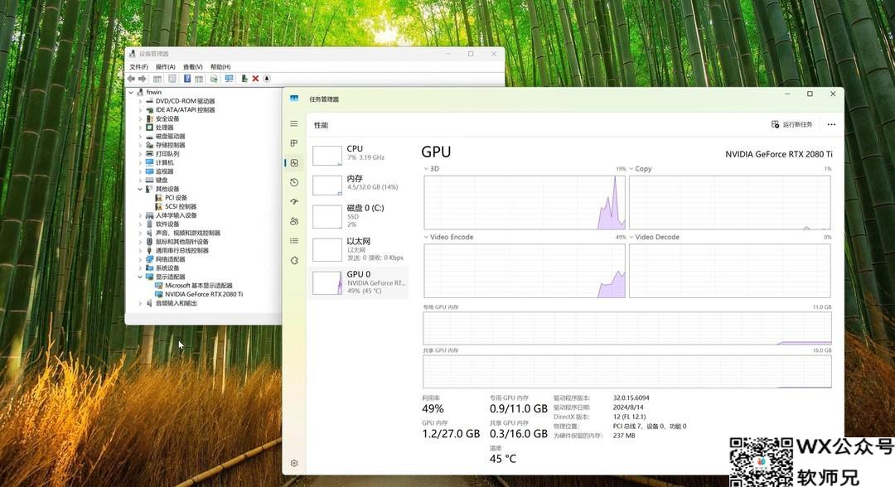Select the 磁盘 0 (C:) performance entry
Screen dimensions: 895x487
(x=359, y=216)
